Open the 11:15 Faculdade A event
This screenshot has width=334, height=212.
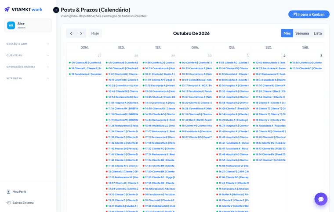pos(159,85)
